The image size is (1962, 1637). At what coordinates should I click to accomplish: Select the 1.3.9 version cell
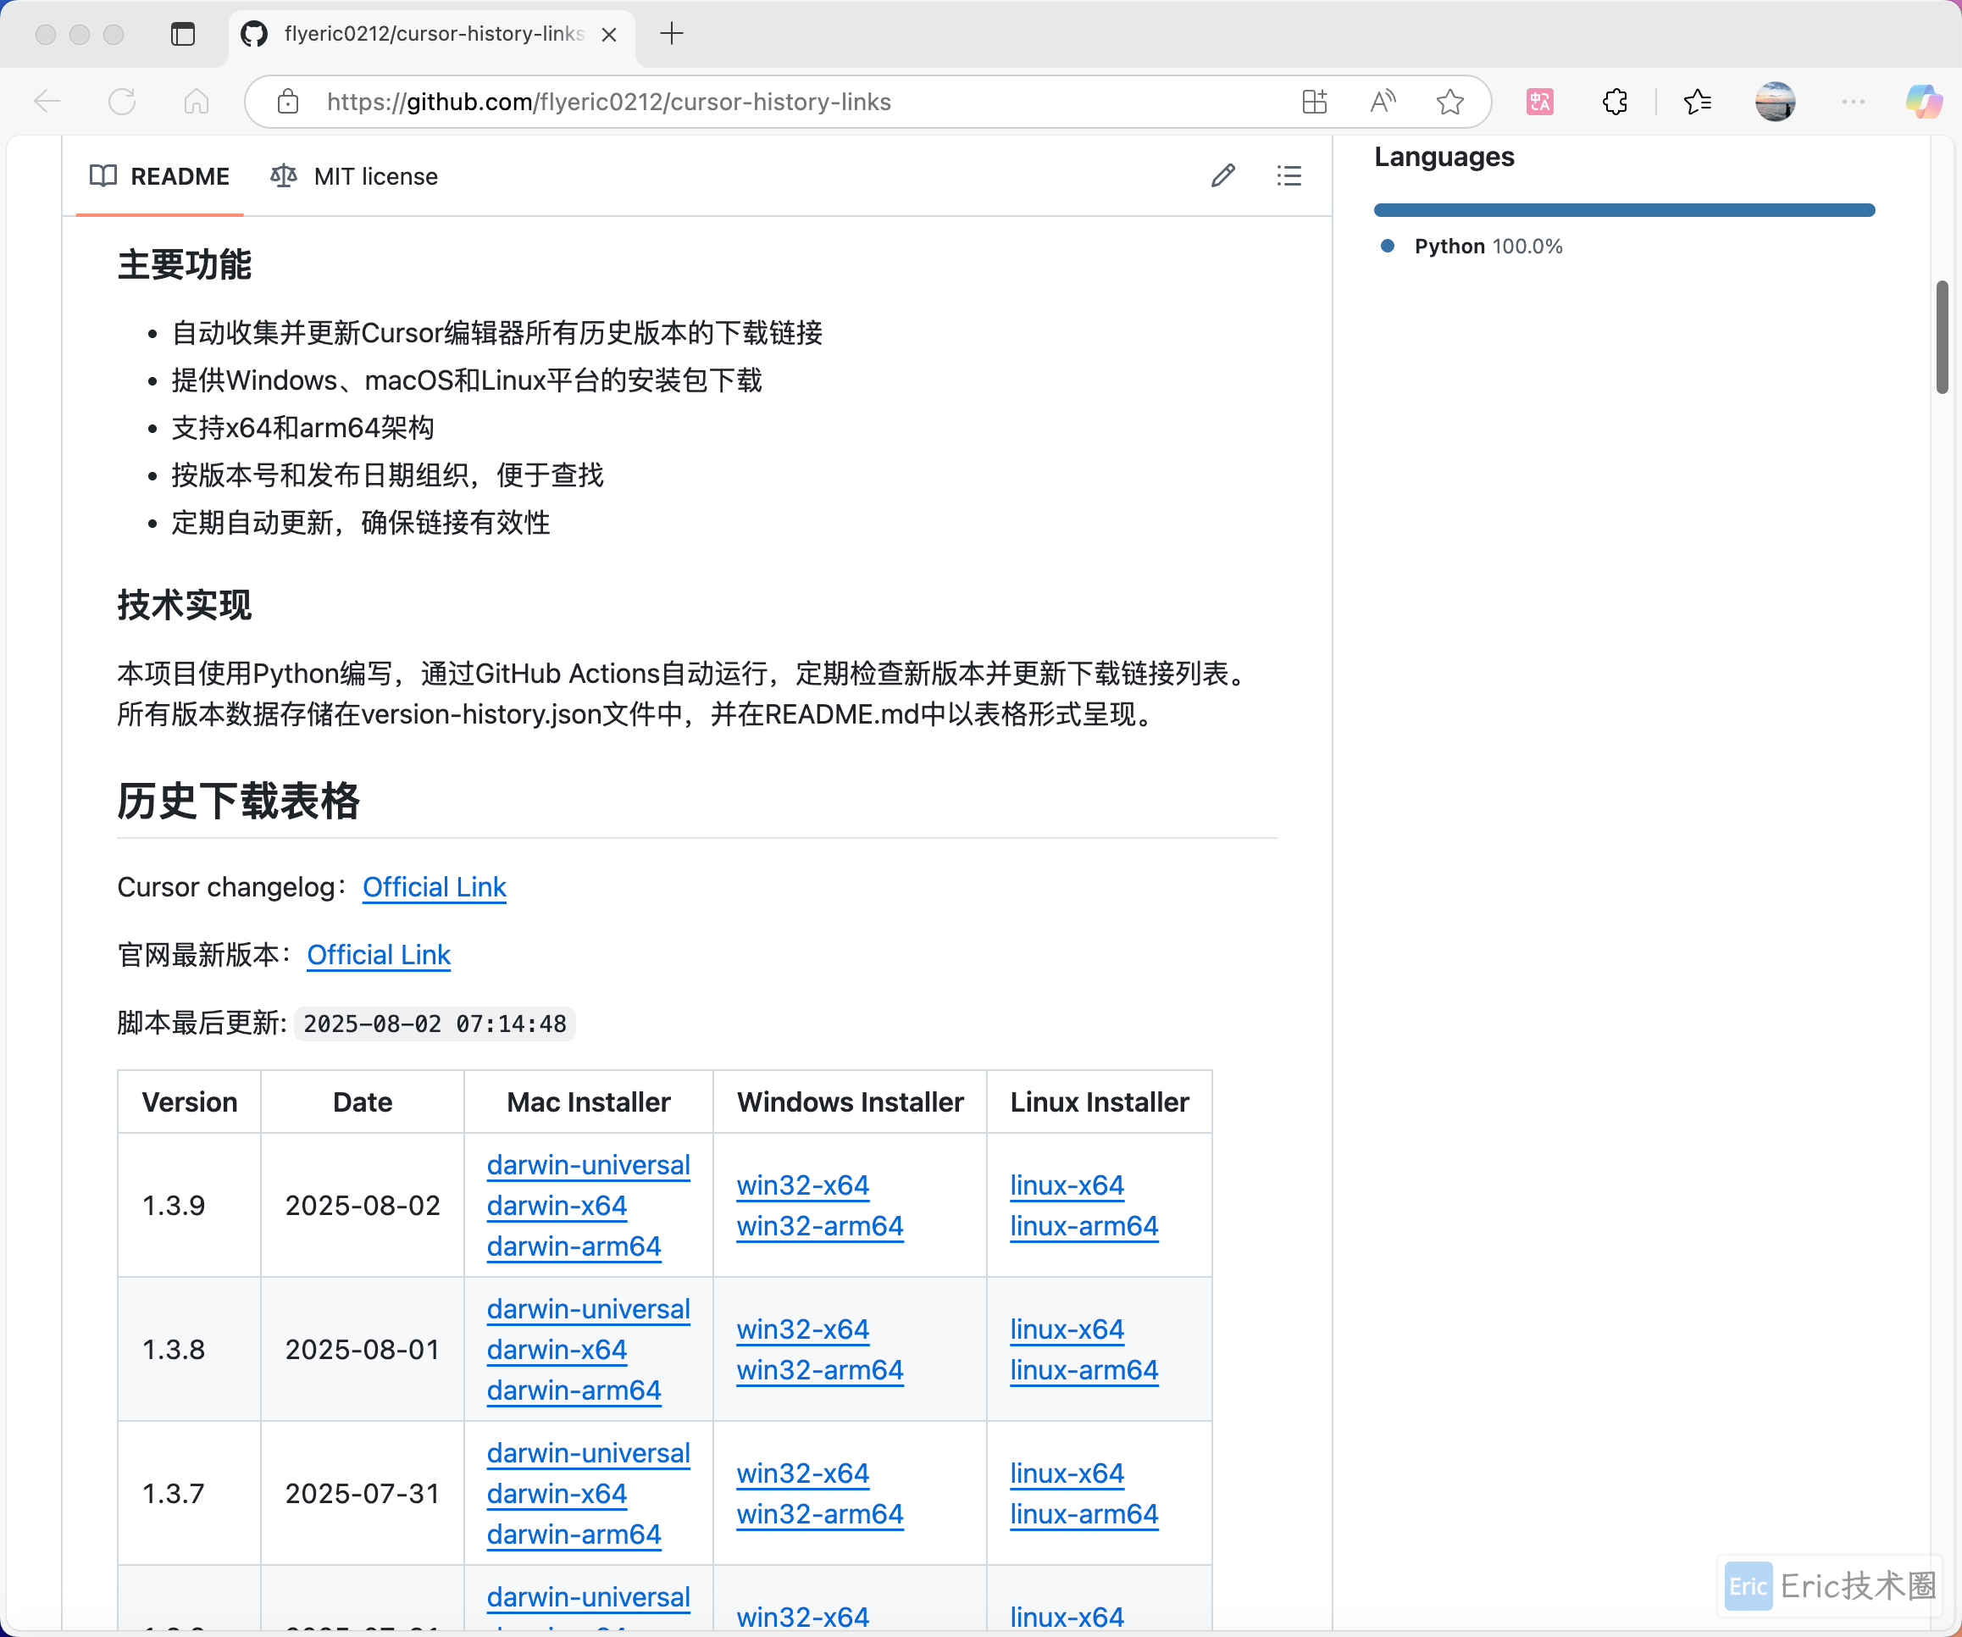[x=190, y=1206]
